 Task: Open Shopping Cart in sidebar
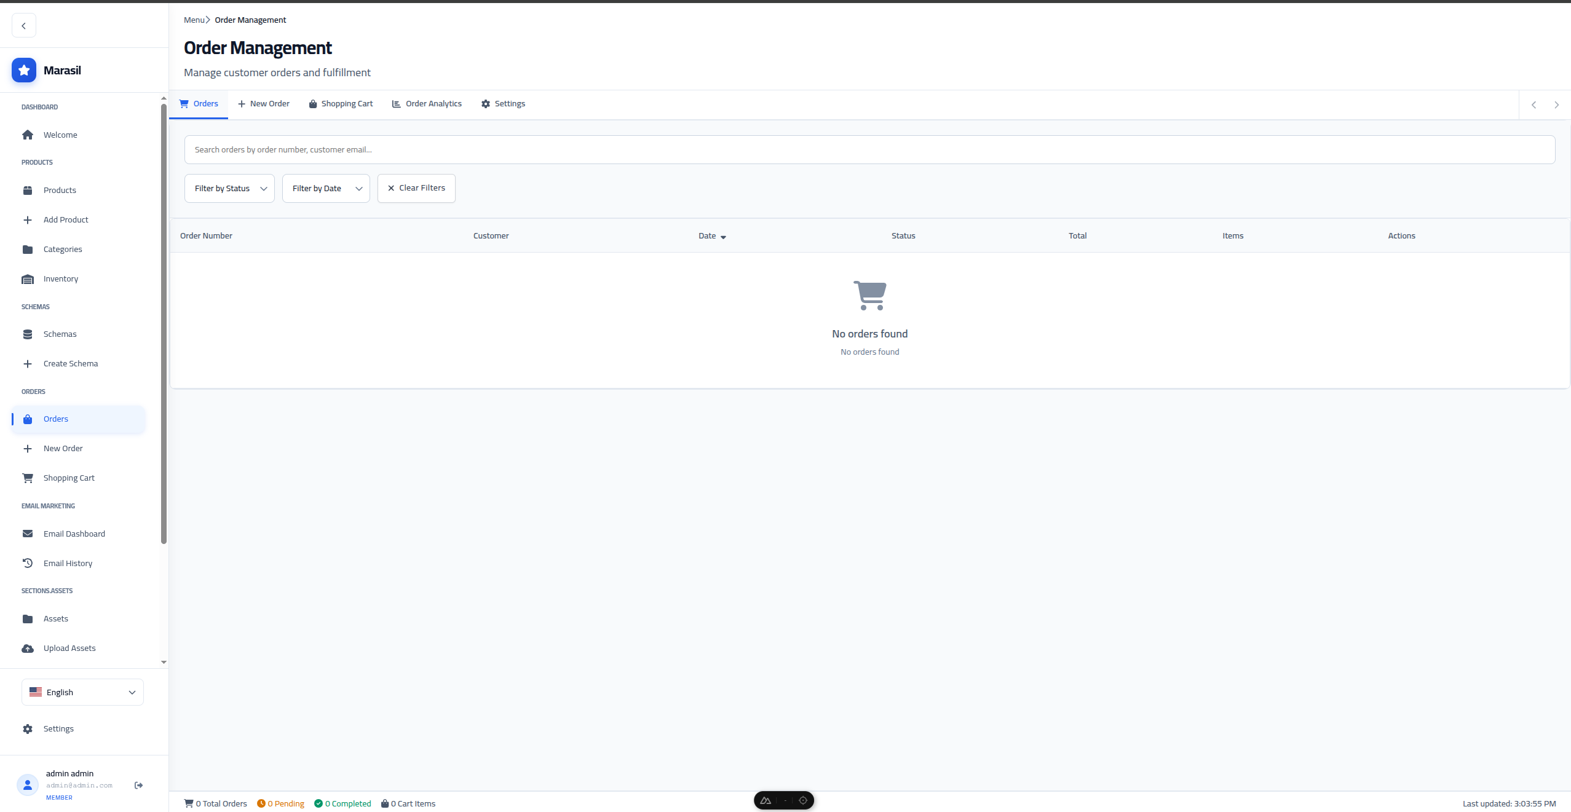[69, 478]
